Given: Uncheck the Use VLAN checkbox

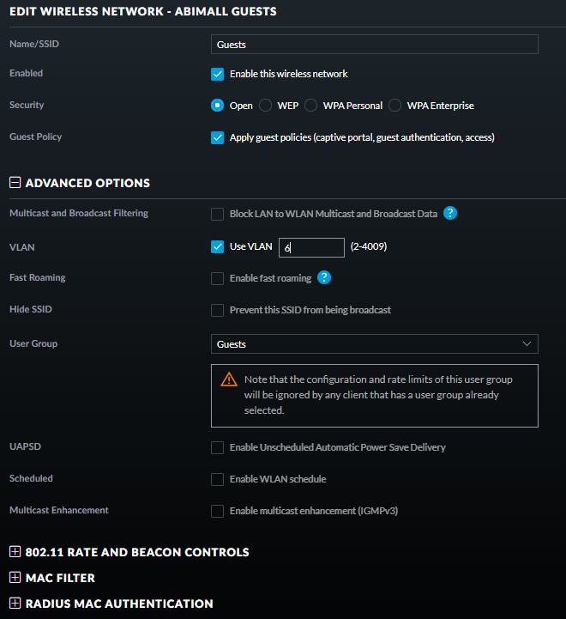Looking at the screenshot, I should 217,246.
